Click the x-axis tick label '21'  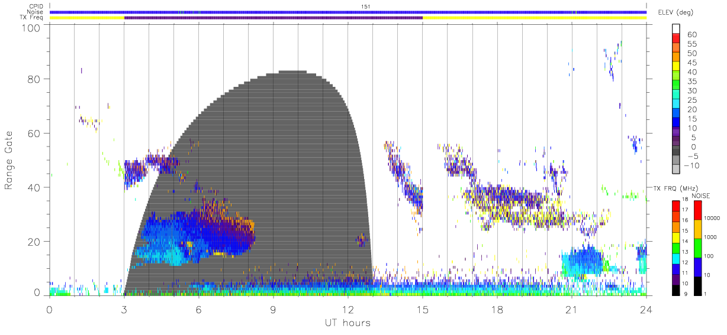pyautogui.click(x=572, y=310)
